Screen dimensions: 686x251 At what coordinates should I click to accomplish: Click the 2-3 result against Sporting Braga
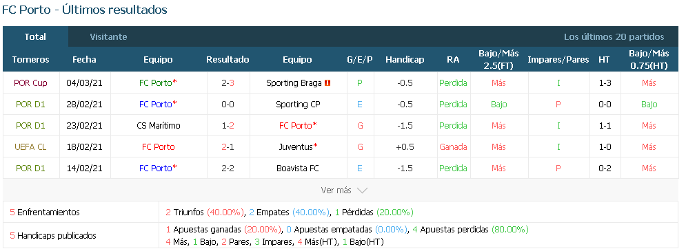[228, 83]
